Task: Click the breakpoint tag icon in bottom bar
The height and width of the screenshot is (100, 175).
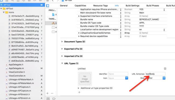Action: tap(54, 99)
